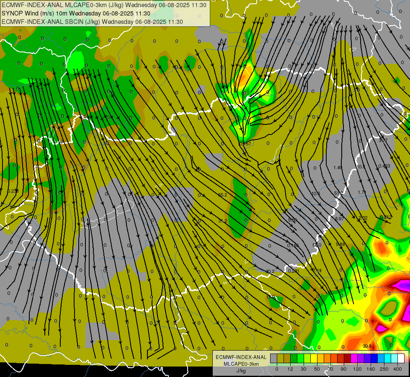Click the map value 0.423
The width and height of the screenshot is (410, 377).
pos(384,166)
